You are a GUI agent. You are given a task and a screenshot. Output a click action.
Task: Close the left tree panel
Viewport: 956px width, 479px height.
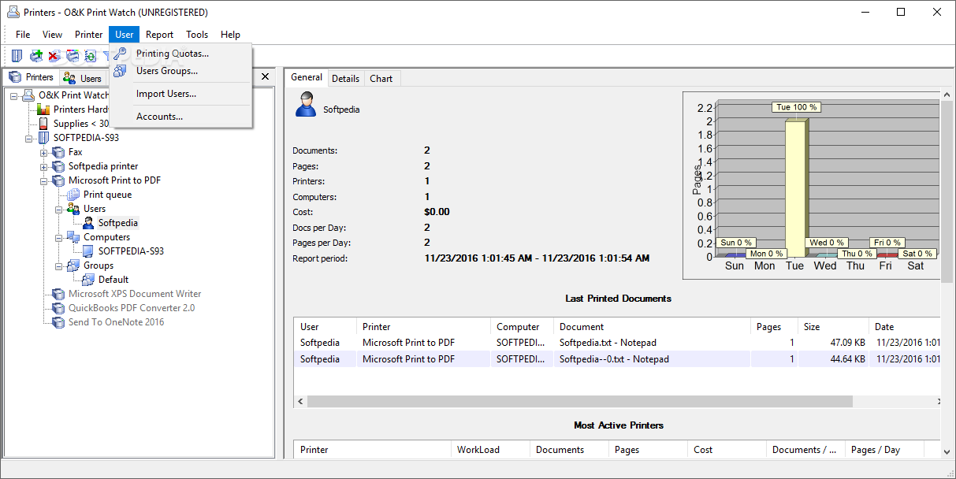pyautogui.click(x=265, y=76)
